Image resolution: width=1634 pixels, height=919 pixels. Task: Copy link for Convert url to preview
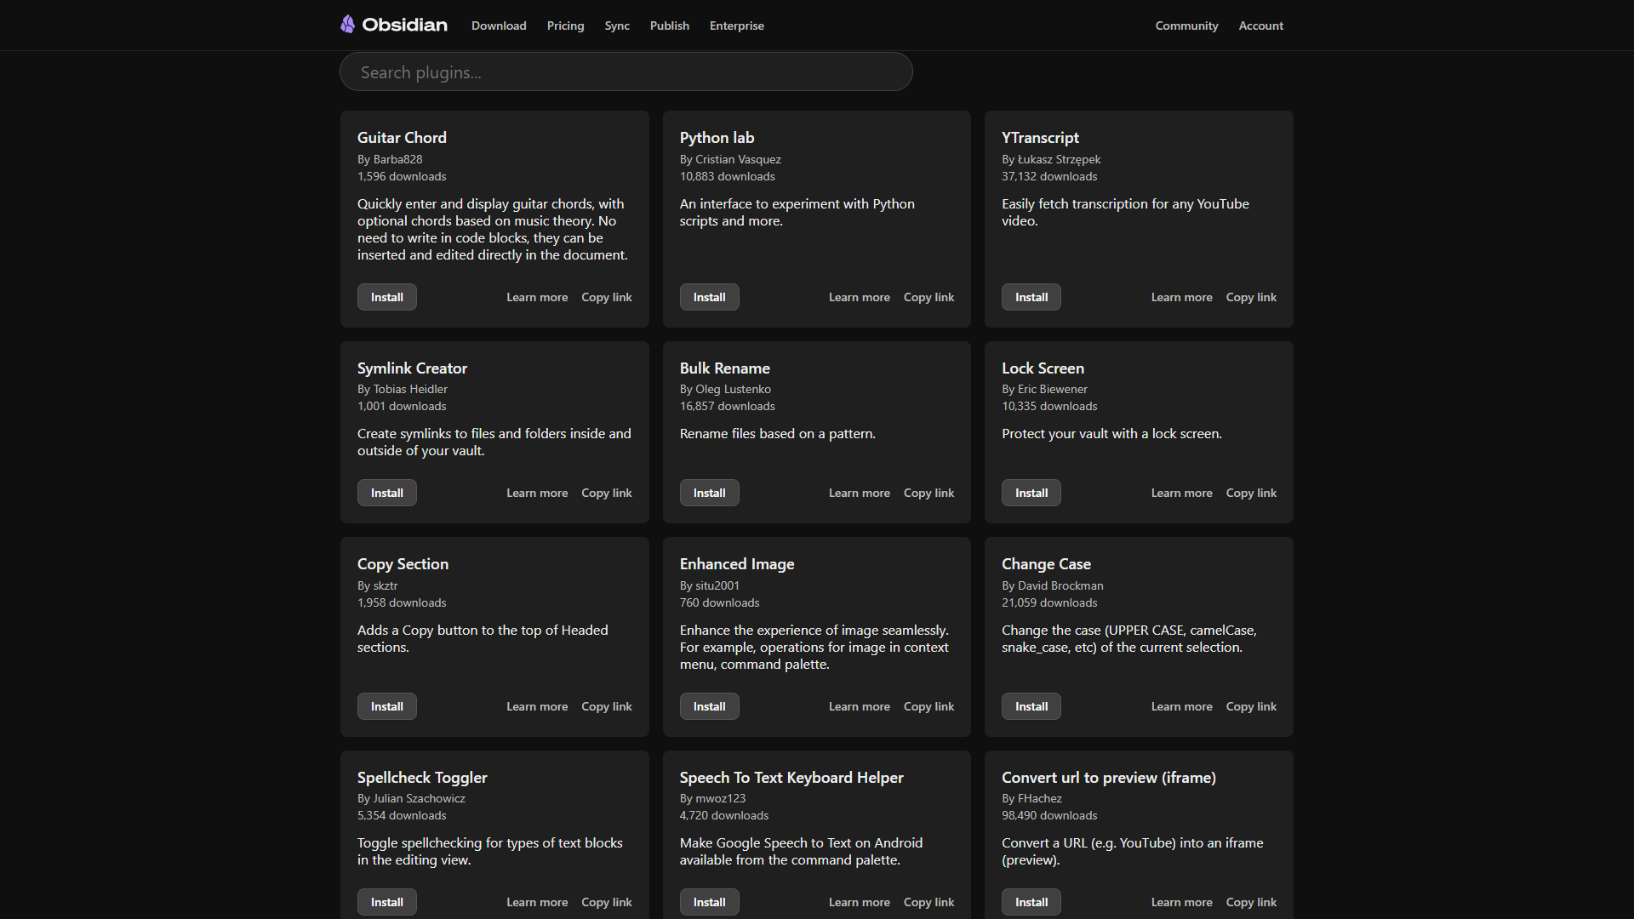coord(1252,902)
